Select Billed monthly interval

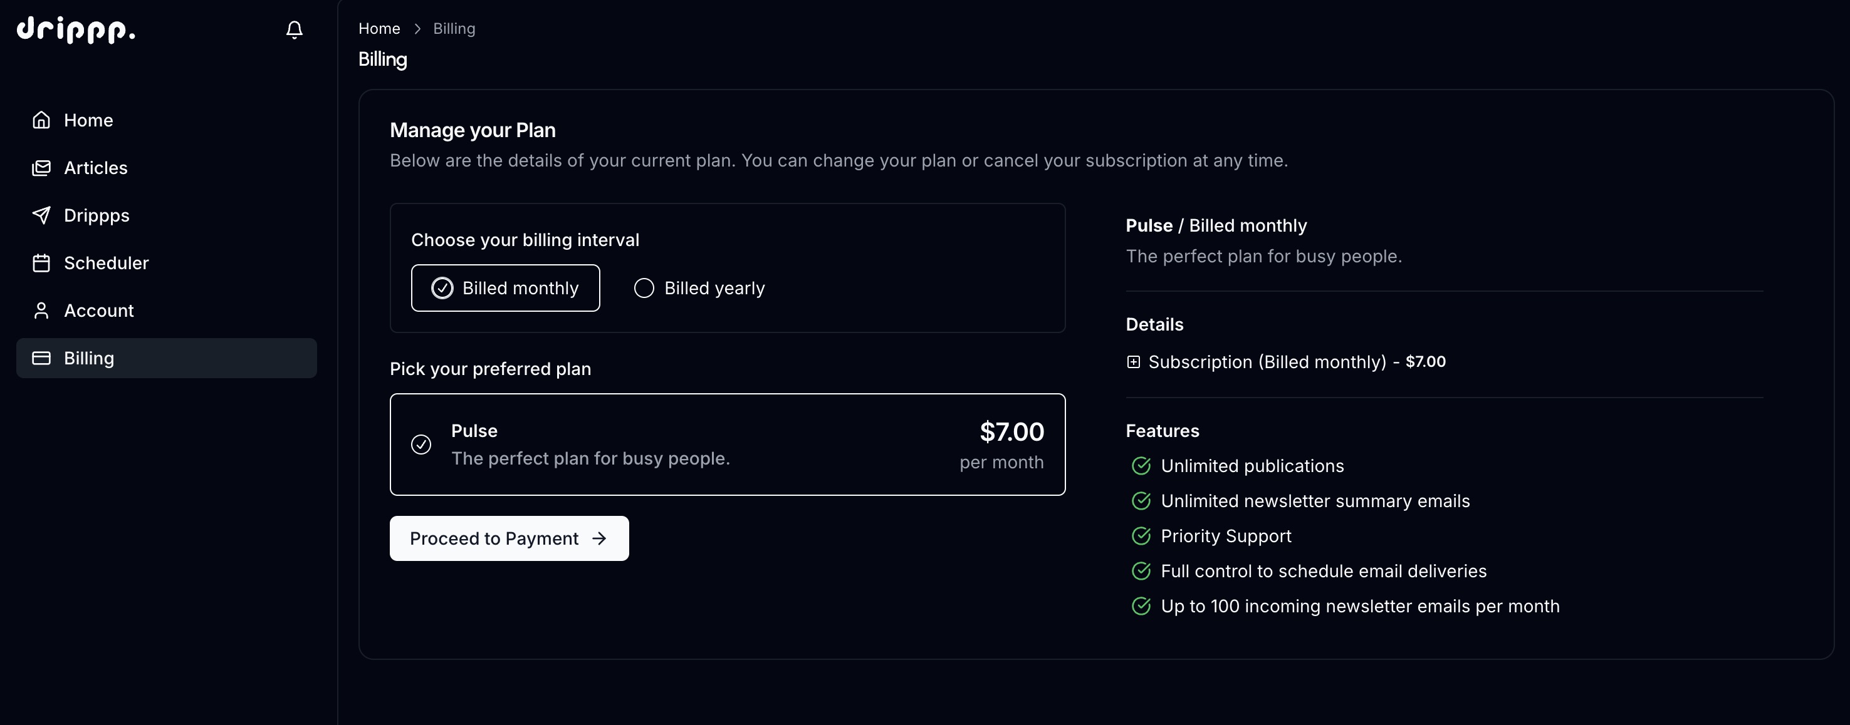pyautogui.click(x=506, y=288)
